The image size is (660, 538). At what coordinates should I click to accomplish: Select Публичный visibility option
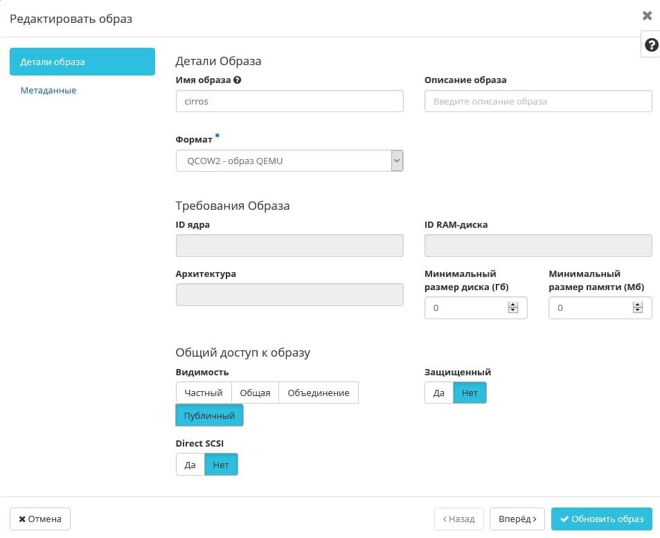[209, 415]
